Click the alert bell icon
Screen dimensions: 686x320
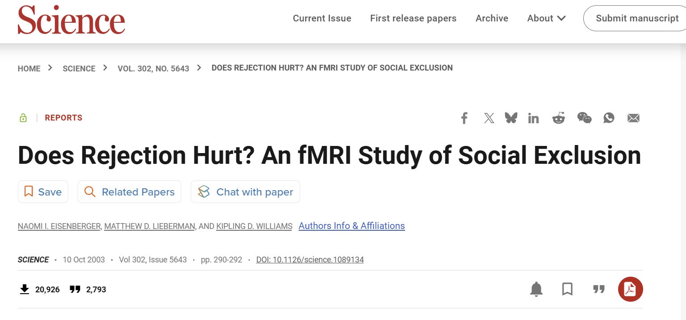[536, 289]
